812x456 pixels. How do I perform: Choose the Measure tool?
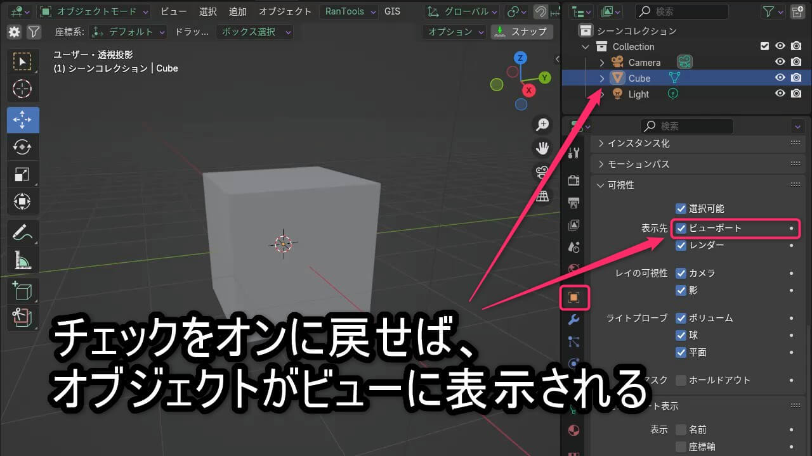click(x=23, y=260)
